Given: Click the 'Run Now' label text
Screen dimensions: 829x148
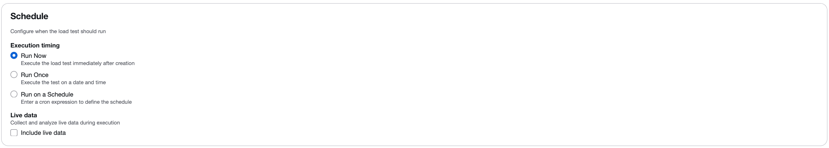Looking at the screenshot, I should 34,56.
